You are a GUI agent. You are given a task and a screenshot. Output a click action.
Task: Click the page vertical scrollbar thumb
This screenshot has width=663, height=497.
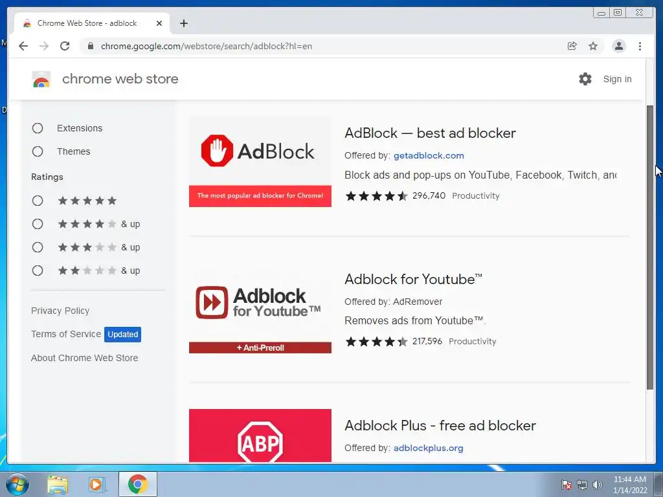tap(650, 247)
